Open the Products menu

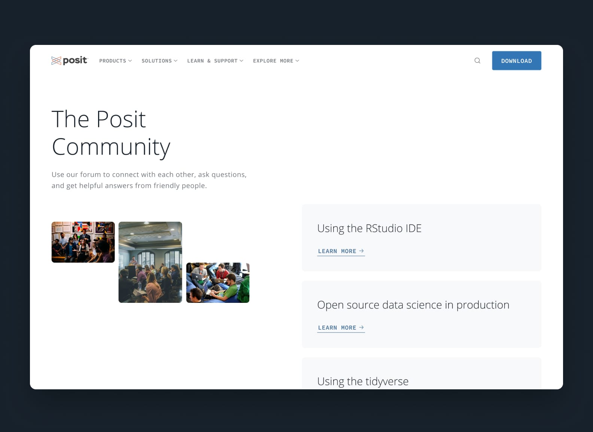pos(115,61)
